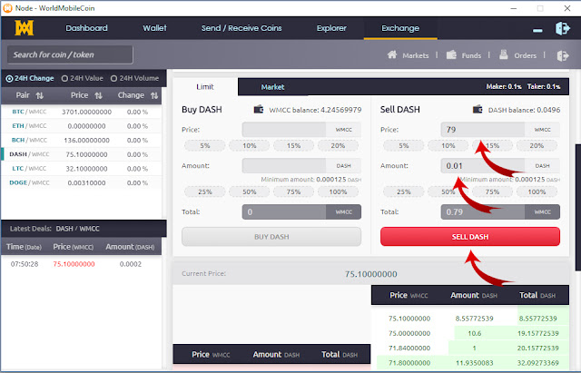Open the Exchange menu item

pos(400,28)
